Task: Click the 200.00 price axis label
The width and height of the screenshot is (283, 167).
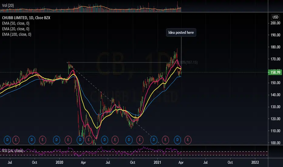Action: (275, 23)
